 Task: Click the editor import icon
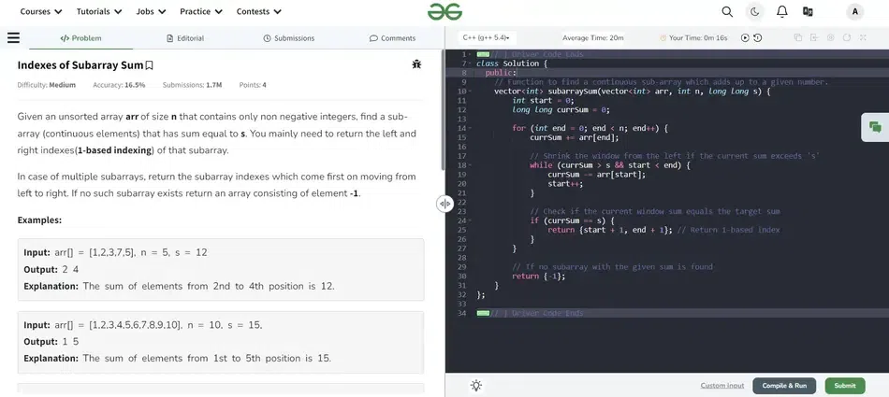click(x=814, y=38)
